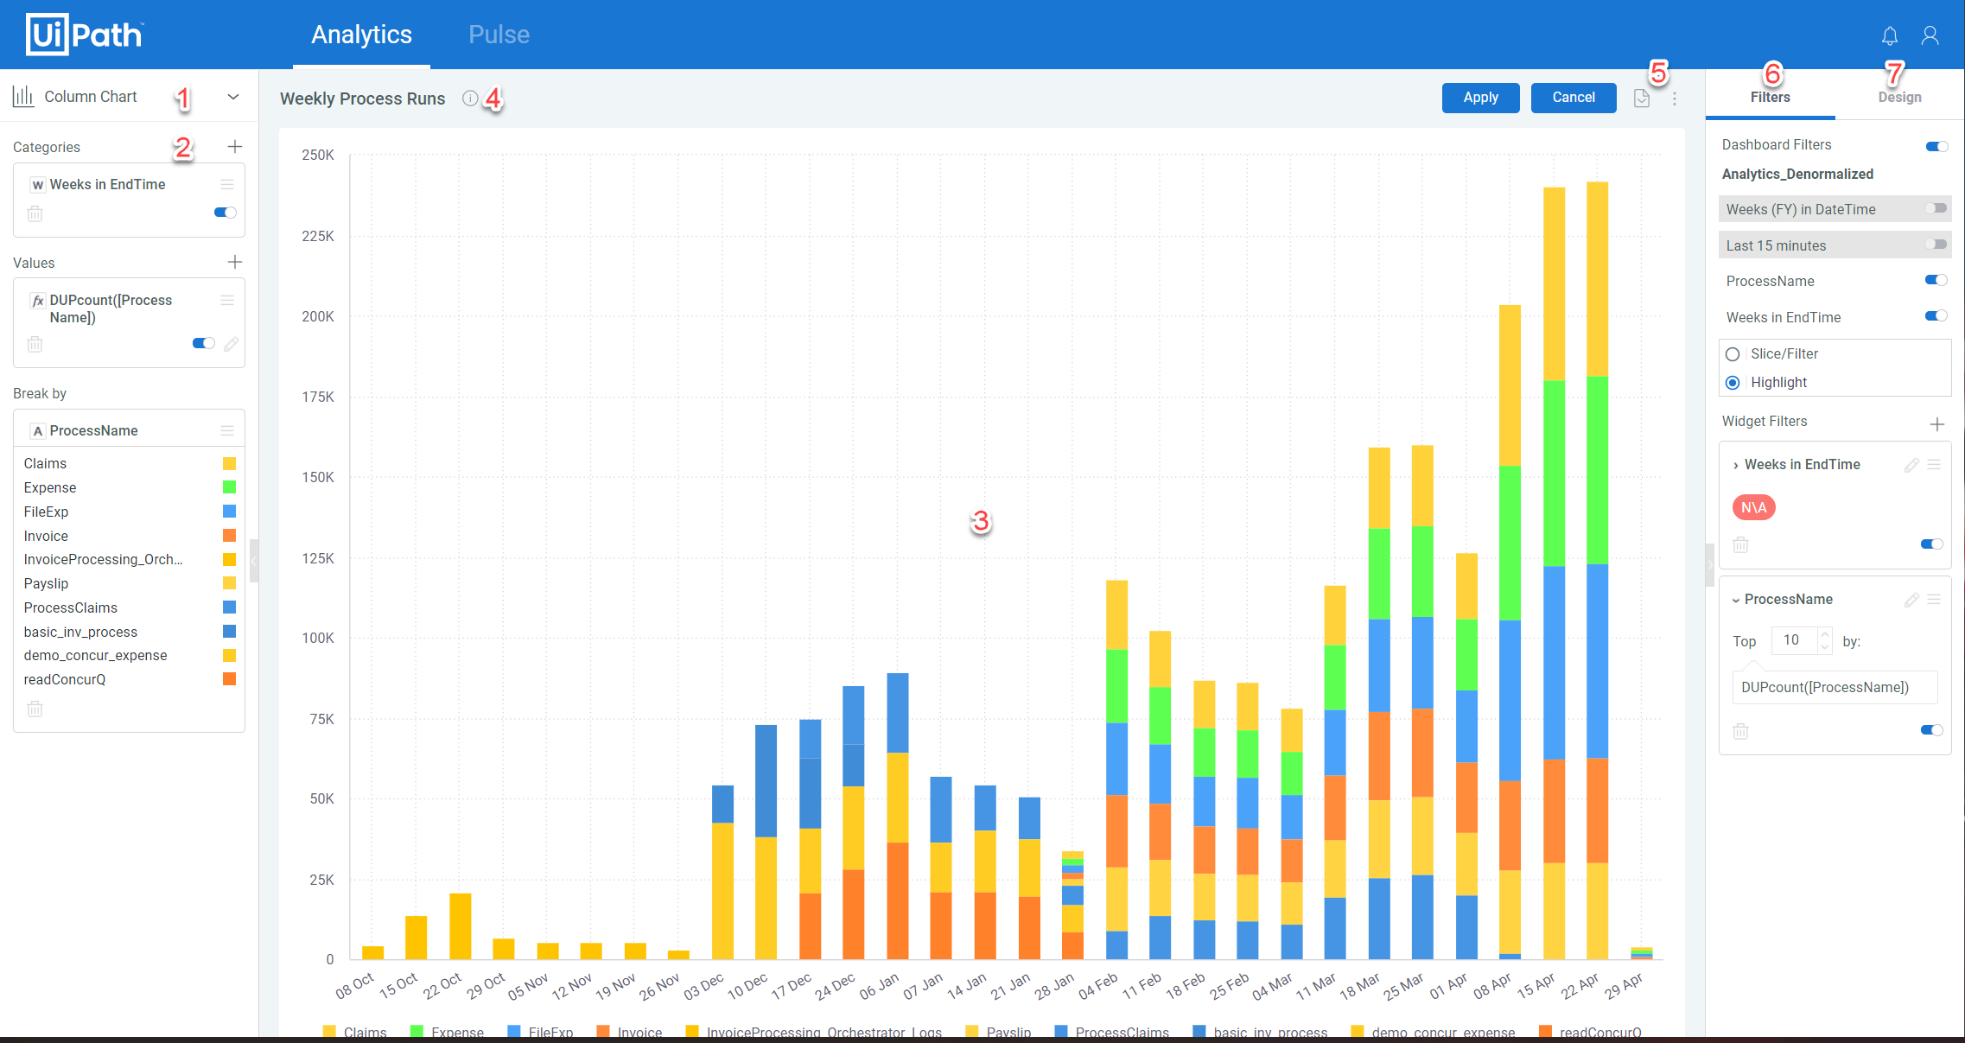Viewport: 1965px width, 1043px height.
Task: Select the Slice/Filter radio button
Action: [x=1733, y=353]
